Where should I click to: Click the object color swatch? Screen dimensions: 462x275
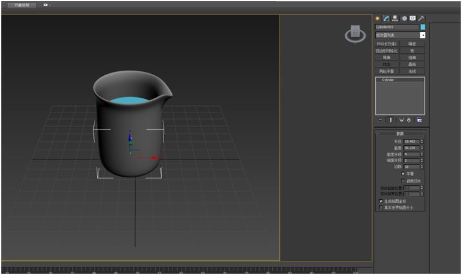(x=423, y=27)
